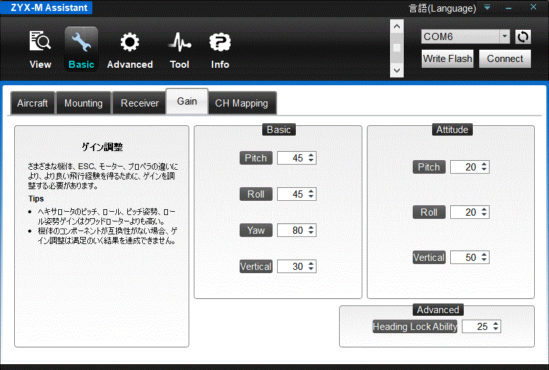Screen dimensions: 549x370
Task: Open the 言語(Language) menu
Action: click(442, 8)
